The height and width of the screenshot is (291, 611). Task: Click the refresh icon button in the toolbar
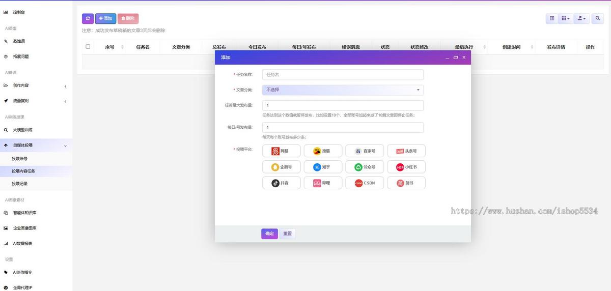88,18
